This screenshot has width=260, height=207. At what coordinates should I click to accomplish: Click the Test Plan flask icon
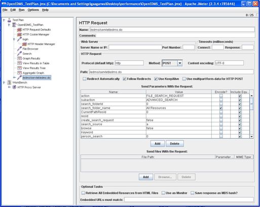click(9, 20)
